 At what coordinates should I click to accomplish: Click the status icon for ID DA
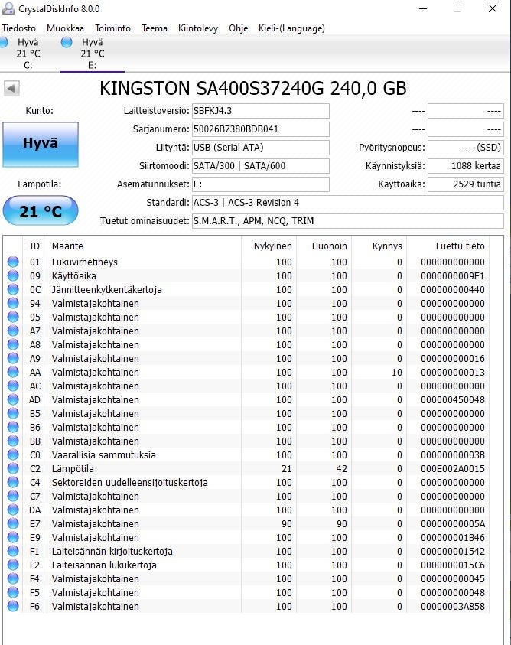13,510
